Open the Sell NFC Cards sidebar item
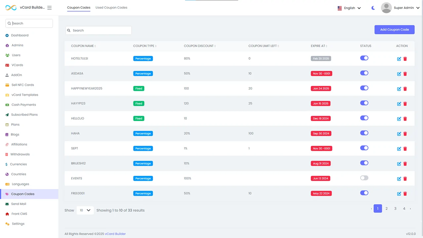The image size is (423, 238). tap(22, 85)
